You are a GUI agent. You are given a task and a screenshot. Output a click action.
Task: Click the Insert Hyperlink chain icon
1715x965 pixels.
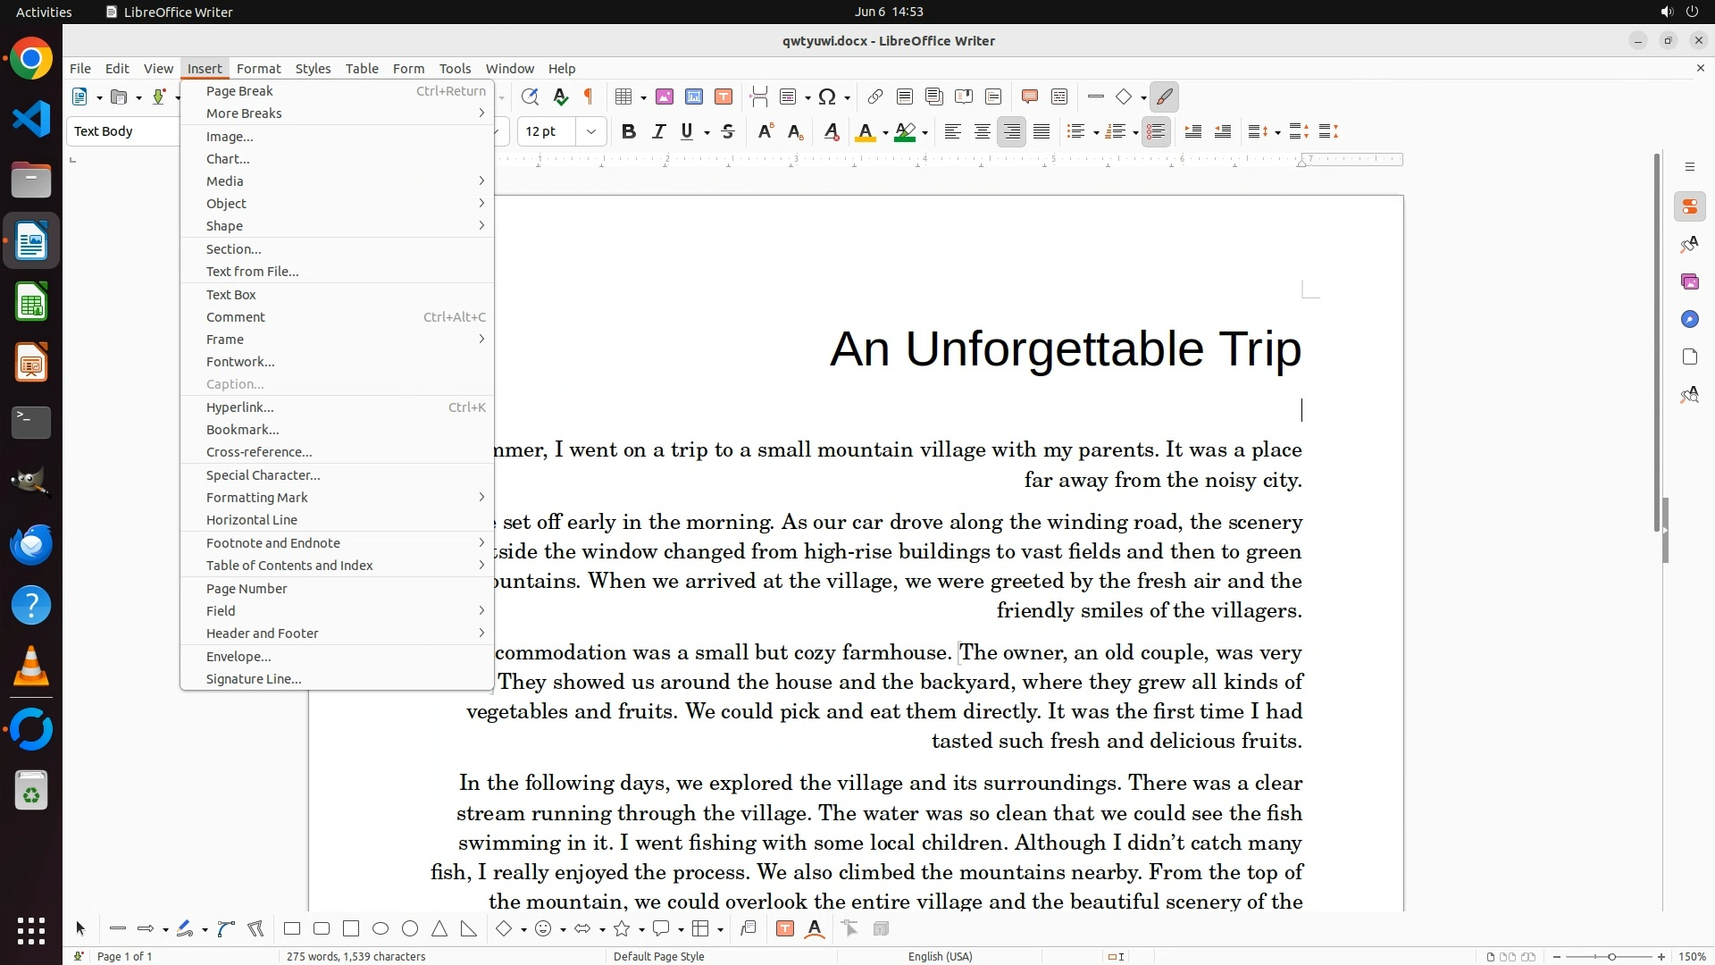tap(875, 97)
